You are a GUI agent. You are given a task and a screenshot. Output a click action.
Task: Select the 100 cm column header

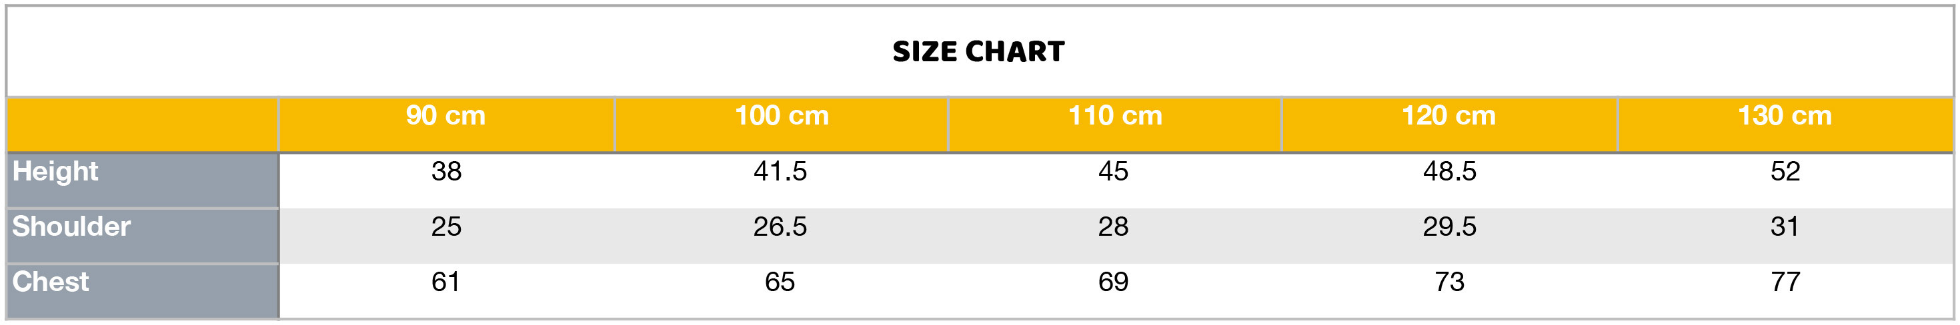[782, 115]
